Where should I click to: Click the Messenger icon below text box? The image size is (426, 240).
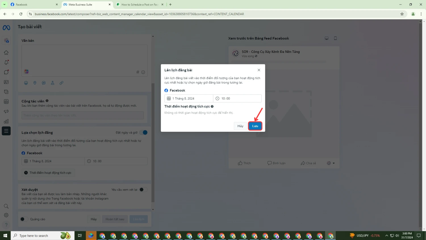(x=44, y=83)
